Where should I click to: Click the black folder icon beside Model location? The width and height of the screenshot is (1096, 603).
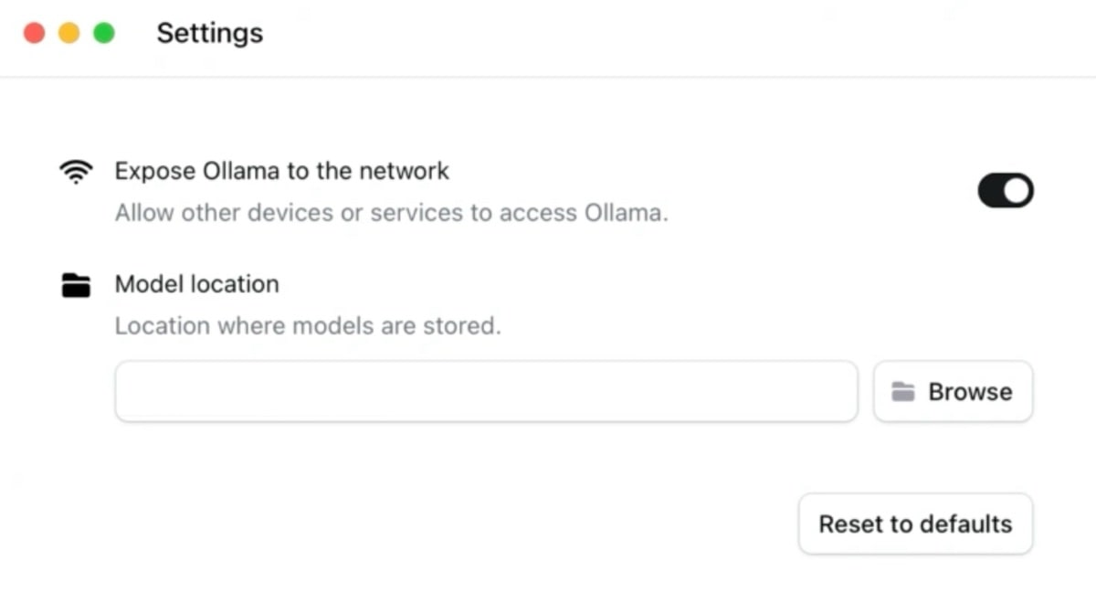(76, 285)
